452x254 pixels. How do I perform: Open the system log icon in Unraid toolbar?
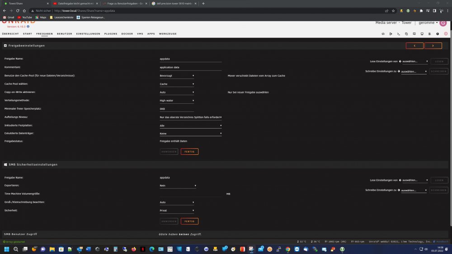pos(429,34)
